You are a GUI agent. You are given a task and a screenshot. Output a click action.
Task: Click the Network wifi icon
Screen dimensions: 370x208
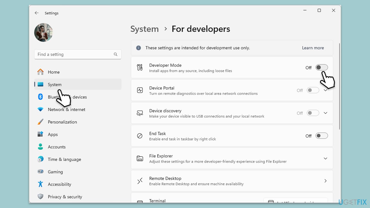(x=40, y=109)
